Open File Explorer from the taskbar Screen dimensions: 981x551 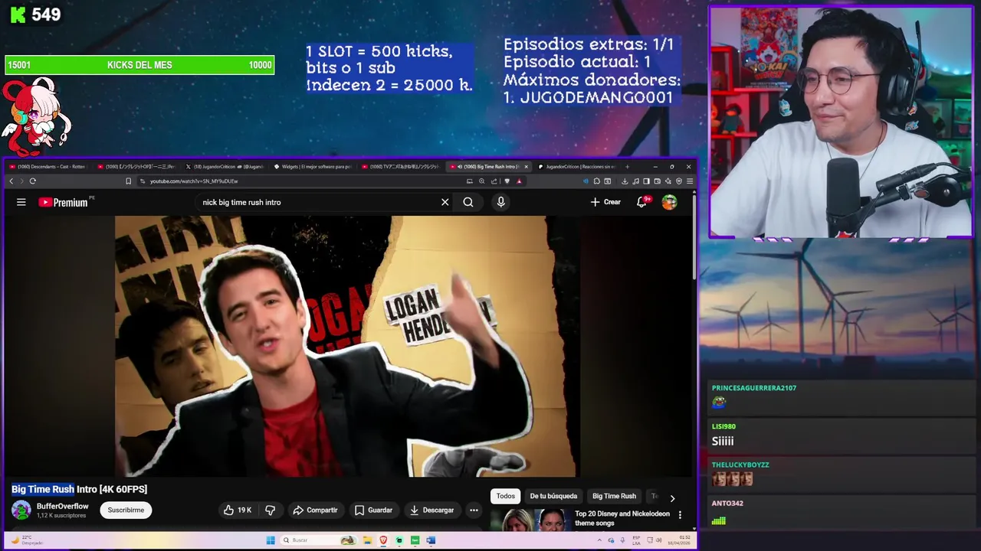(369, 540)
